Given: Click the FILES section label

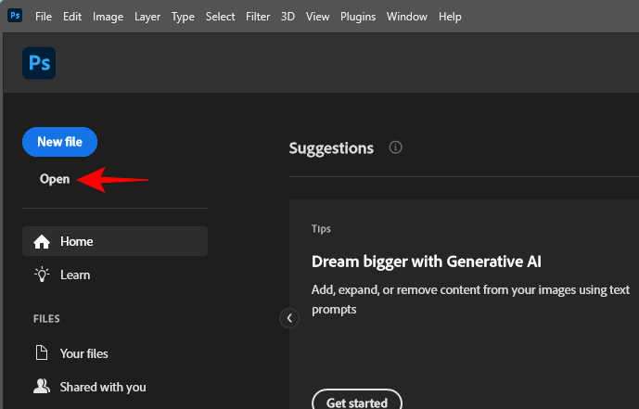Looking at the screenshot, I should 46,318.
